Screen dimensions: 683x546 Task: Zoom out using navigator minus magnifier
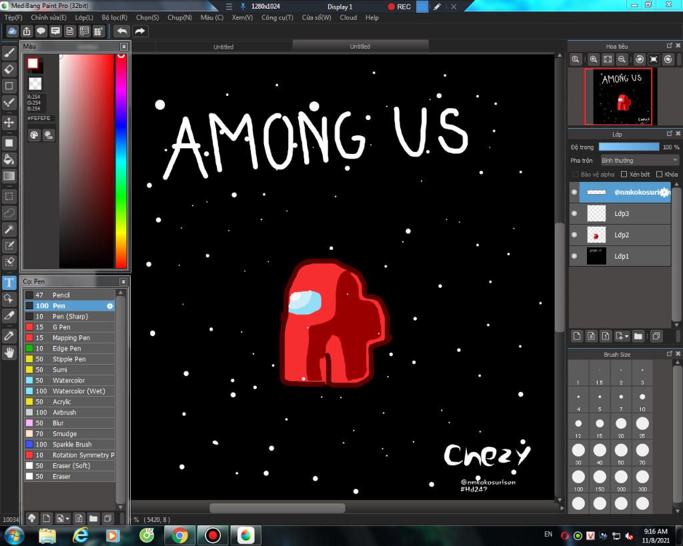pos(622,59)
